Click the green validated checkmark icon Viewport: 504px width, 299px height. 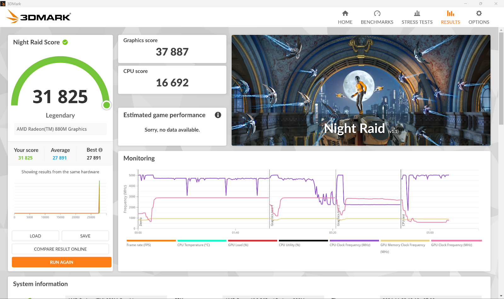pos(65,42)
